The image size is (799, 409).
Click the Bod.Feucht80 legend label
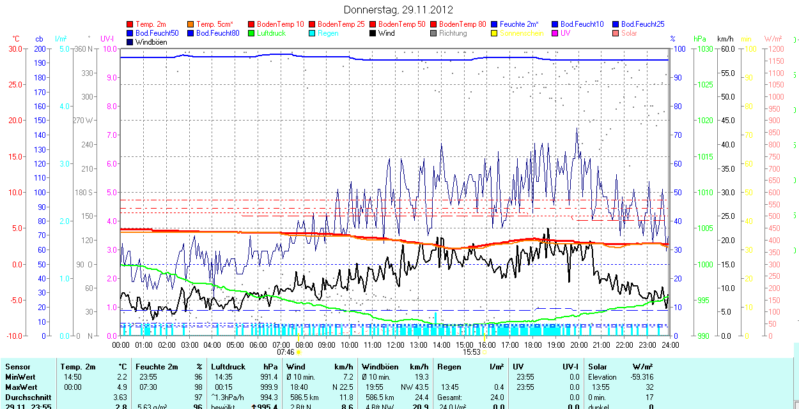point(217,33)
